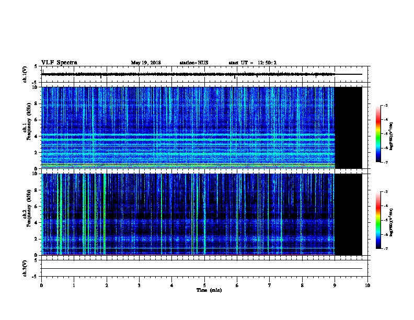Click the "-3" label on ch.1 colorbar

click(x=385, y=105)
